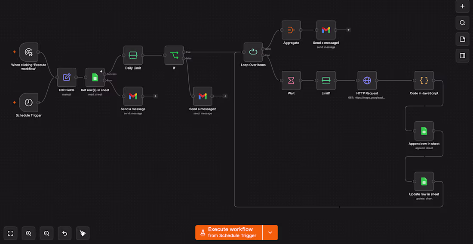Reset the canvas zoom level
Image resolution: width=473 pixels, height=244 pixels.
pos(64,233)
